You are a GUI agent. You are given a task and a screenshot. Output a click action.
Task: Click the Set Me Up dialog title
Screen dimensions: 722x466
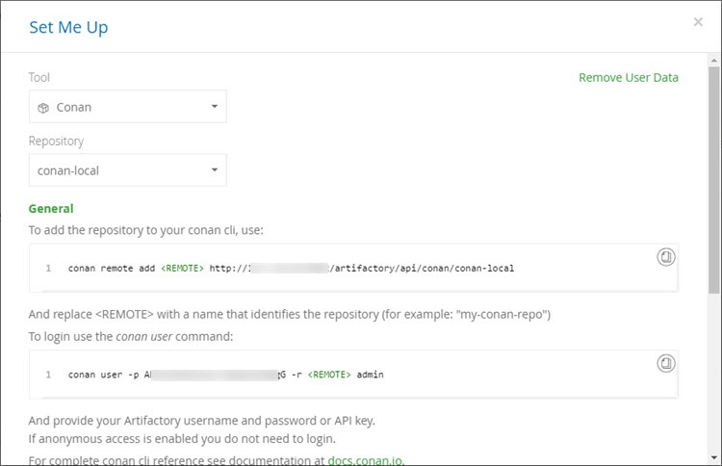pos(68,27)
